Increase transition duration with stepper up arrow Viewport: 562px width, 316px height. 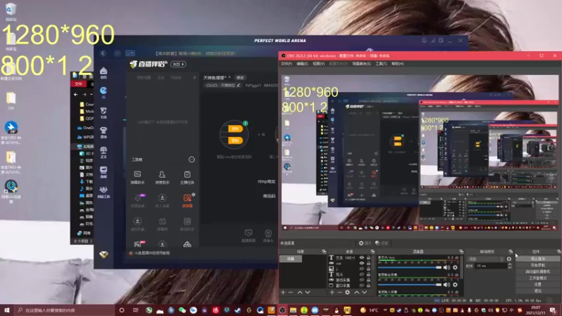[510, 265]
